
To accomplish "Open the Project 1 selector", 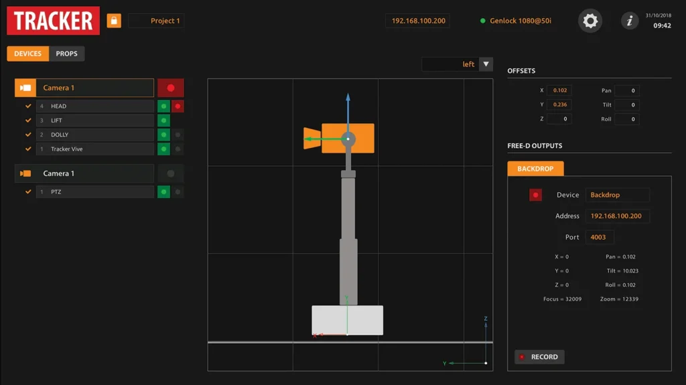I will click(x=156, y=21).
